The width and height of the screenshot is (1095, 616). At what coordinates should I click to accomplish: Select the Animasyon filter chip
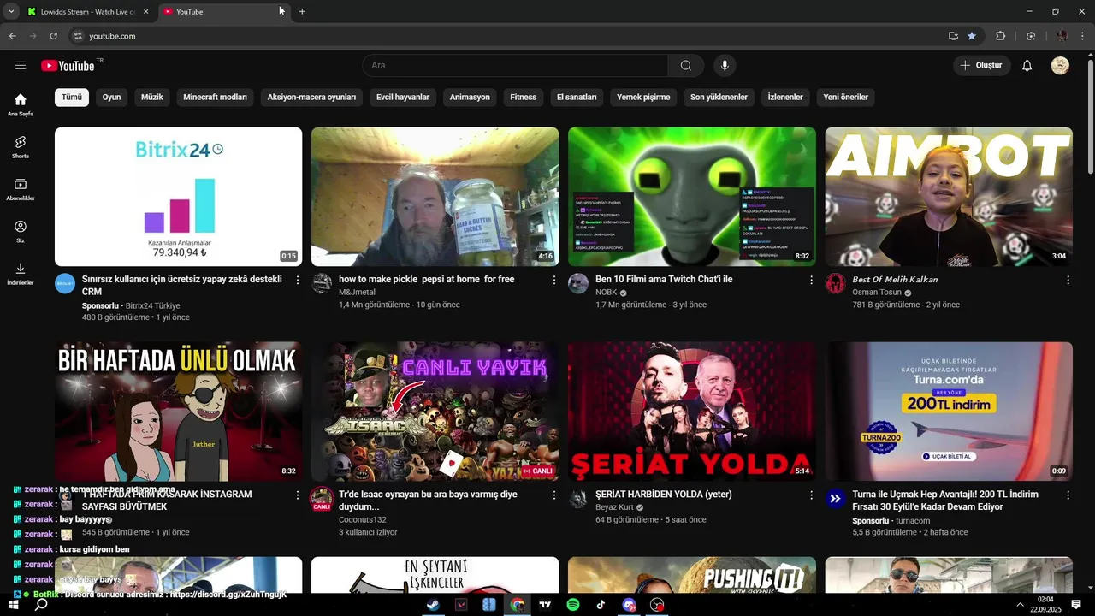470,98
